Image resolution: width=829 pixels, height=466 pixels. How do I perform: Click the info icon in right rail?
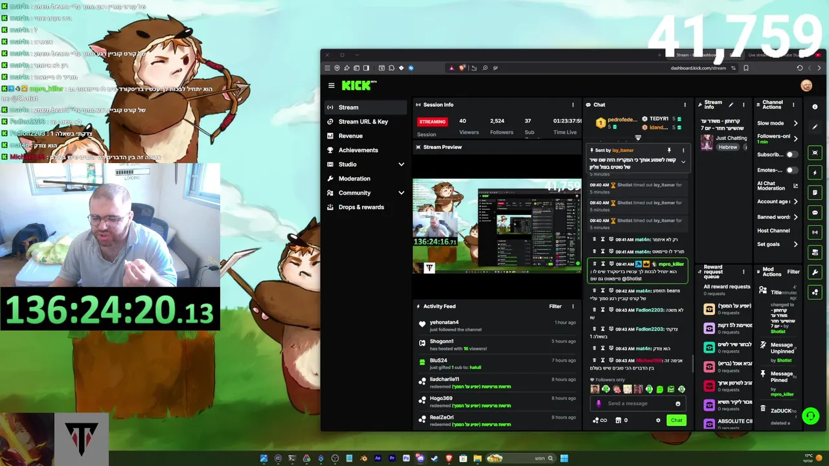[815, 107]
